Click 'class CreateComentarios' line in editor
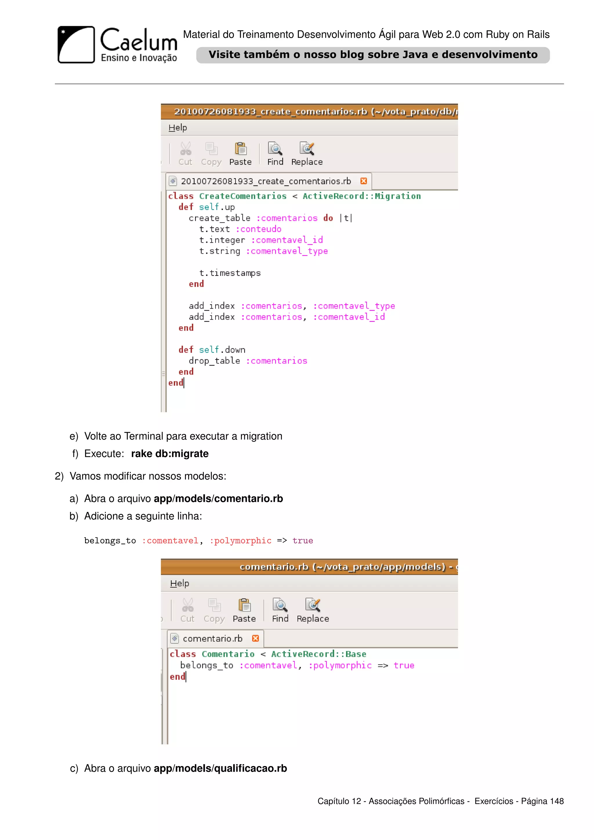Viewport: 594px width, 840px height. tap(294, 196)
